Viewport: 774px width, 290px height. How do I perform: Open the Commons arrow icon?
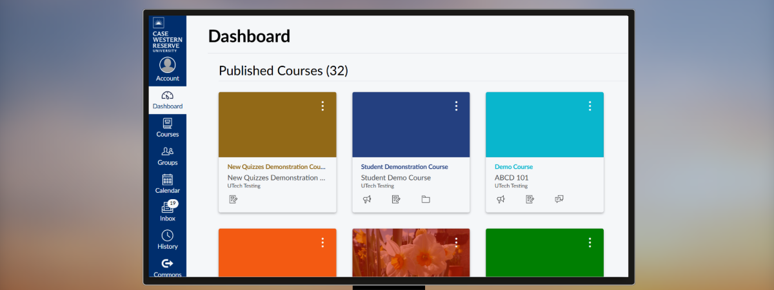point(168,263)
